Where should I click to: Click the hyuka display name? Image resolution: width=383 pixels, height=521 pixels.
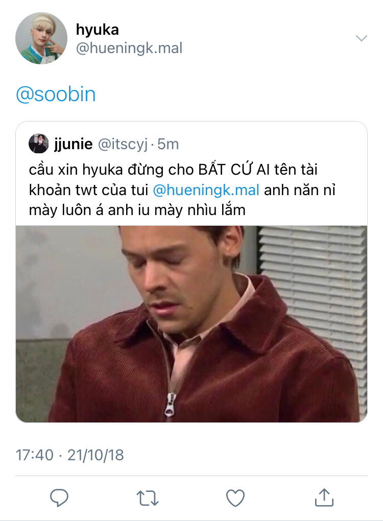click(97, 30)
